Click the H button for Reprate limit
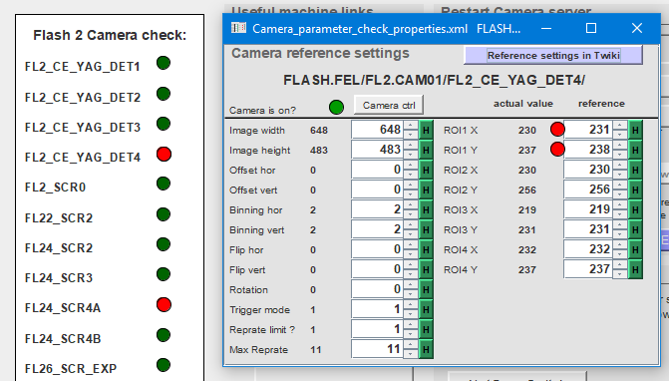 pyautogui.click(x=426, y=329)
